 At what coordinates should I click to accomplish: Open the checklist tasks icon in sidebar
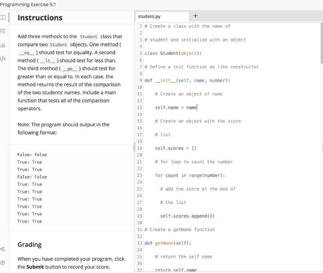[x=3, y=31]
